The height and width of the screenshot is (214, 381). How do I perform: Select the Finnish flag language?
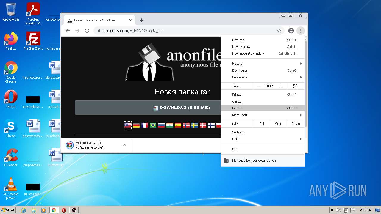(x=211, y=125)
